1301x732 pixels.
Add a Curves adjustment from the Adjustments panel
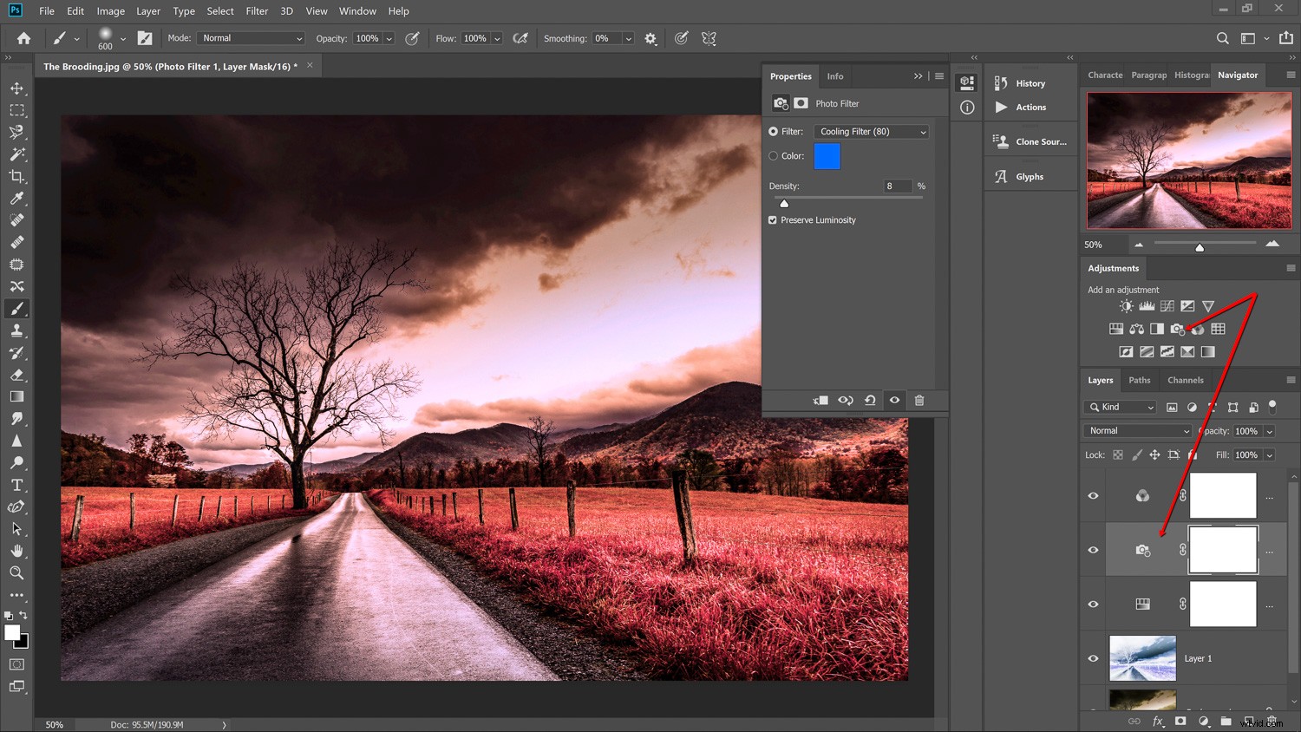[x=1167, y=305]
